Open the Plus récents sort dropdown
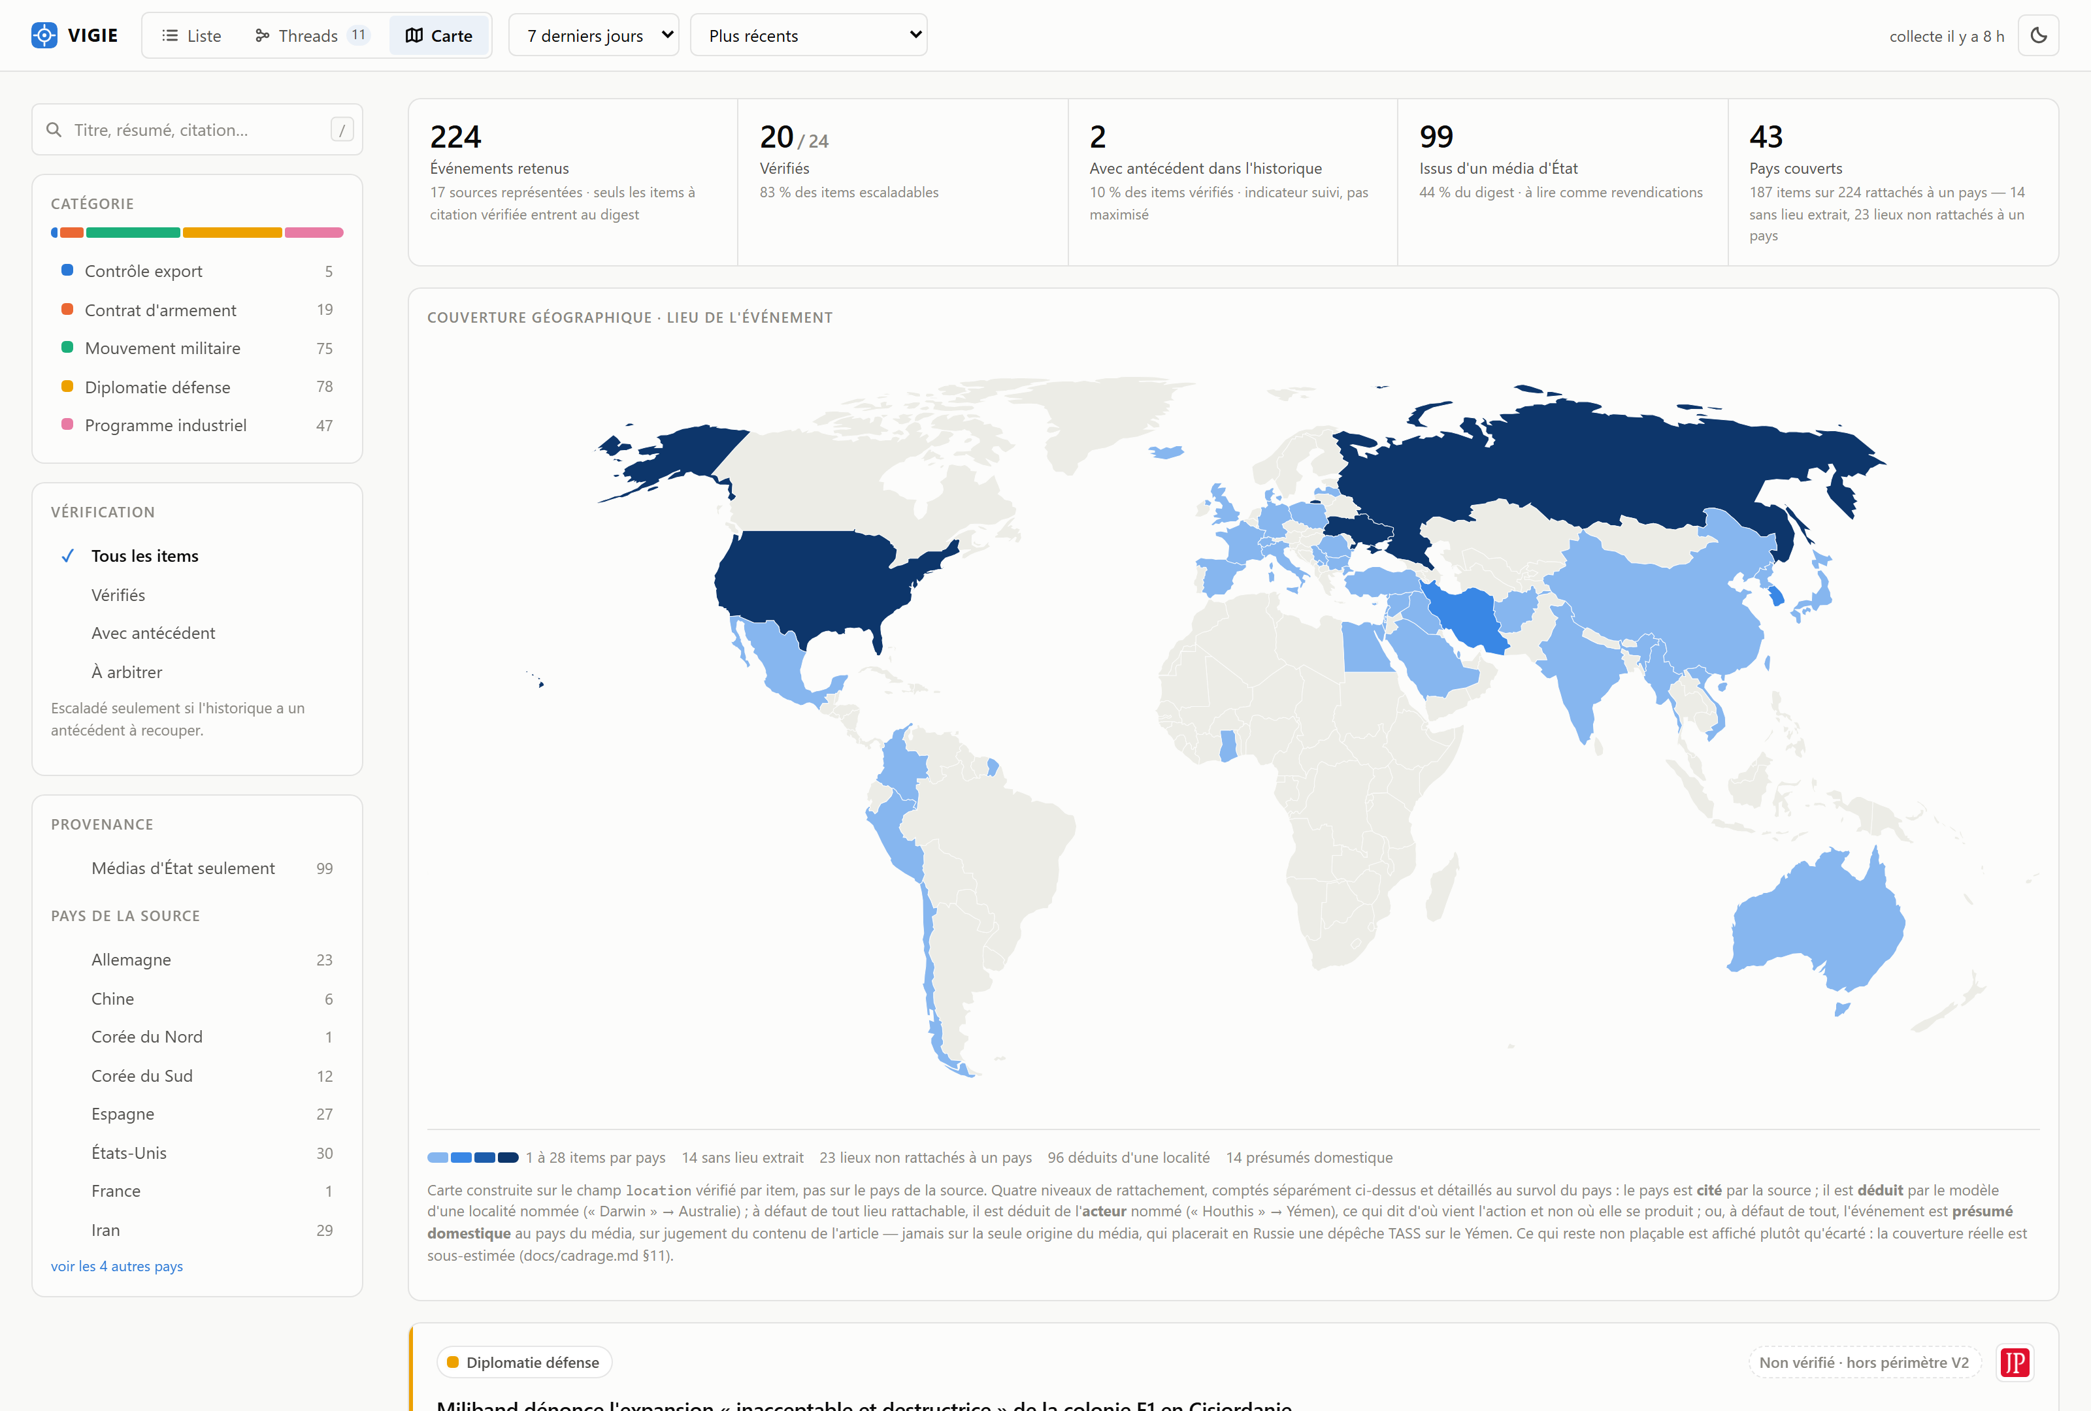The image size is (2091, 1411). (809, 35)
